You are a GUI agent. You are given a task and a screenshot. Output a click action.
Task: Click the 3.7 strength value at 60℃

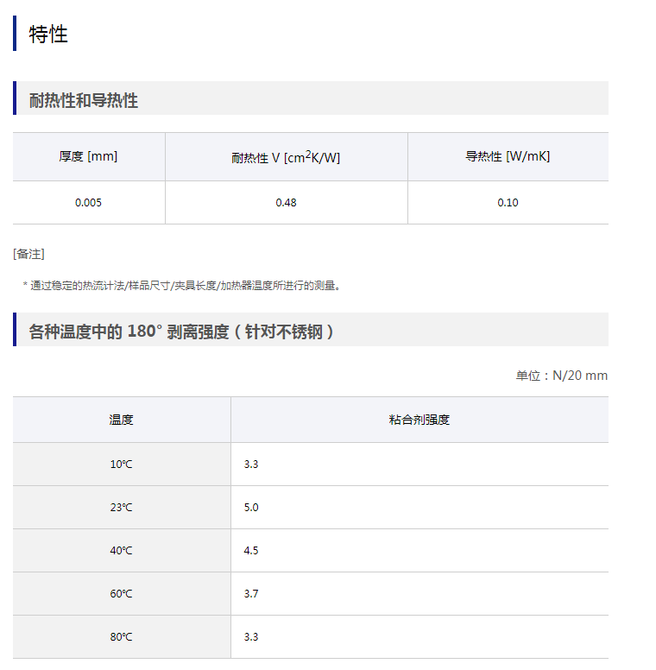coord(251,594)
